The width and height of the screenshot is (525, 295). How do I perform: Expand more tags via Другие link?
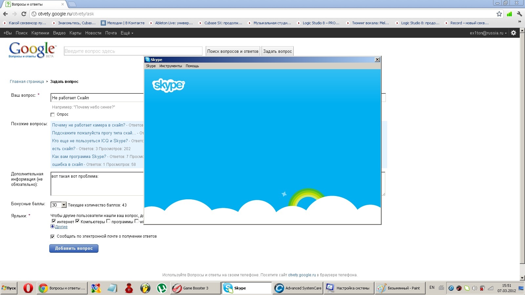click(61, 227)
